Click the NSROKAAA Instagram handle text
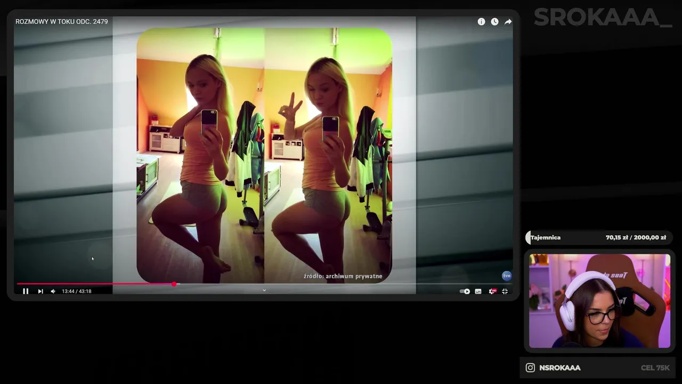 [559, 368]
